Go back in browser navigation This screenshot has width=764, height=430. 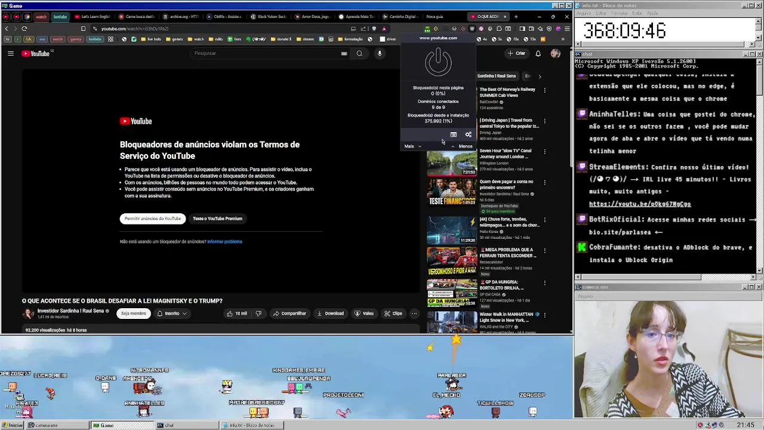pos(7,29)
